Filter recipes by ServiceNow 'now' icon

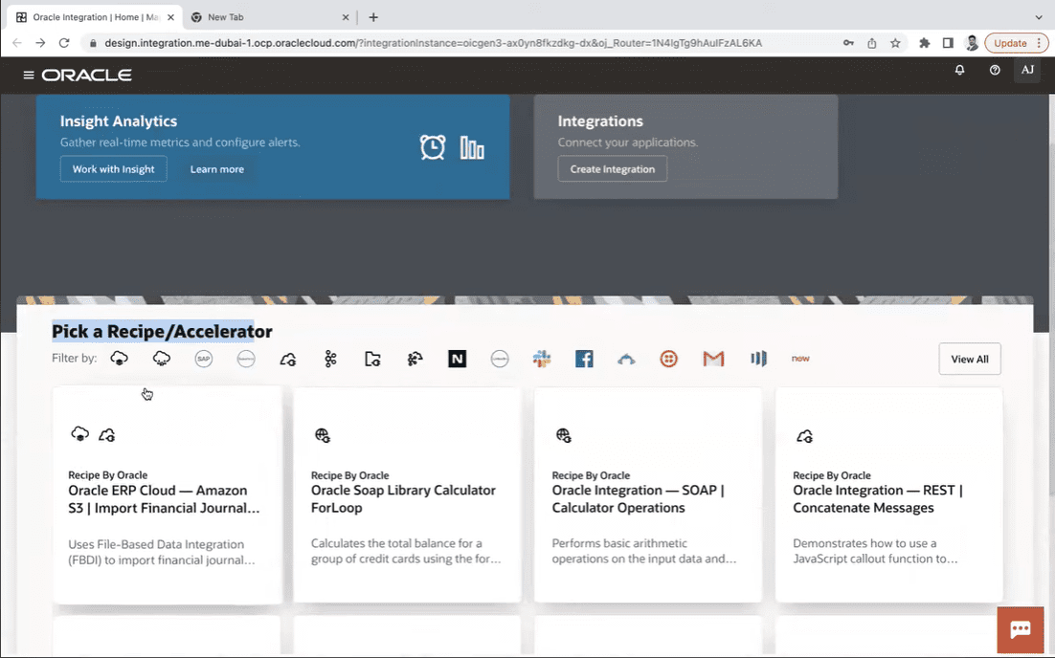pos(800,359)
